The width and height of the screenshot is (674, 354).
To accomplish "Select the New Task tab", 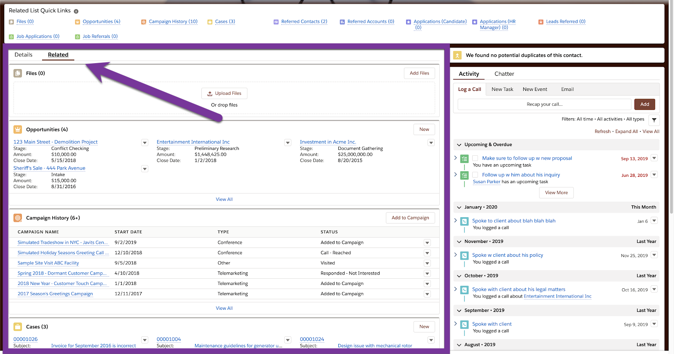I will 502,89.
